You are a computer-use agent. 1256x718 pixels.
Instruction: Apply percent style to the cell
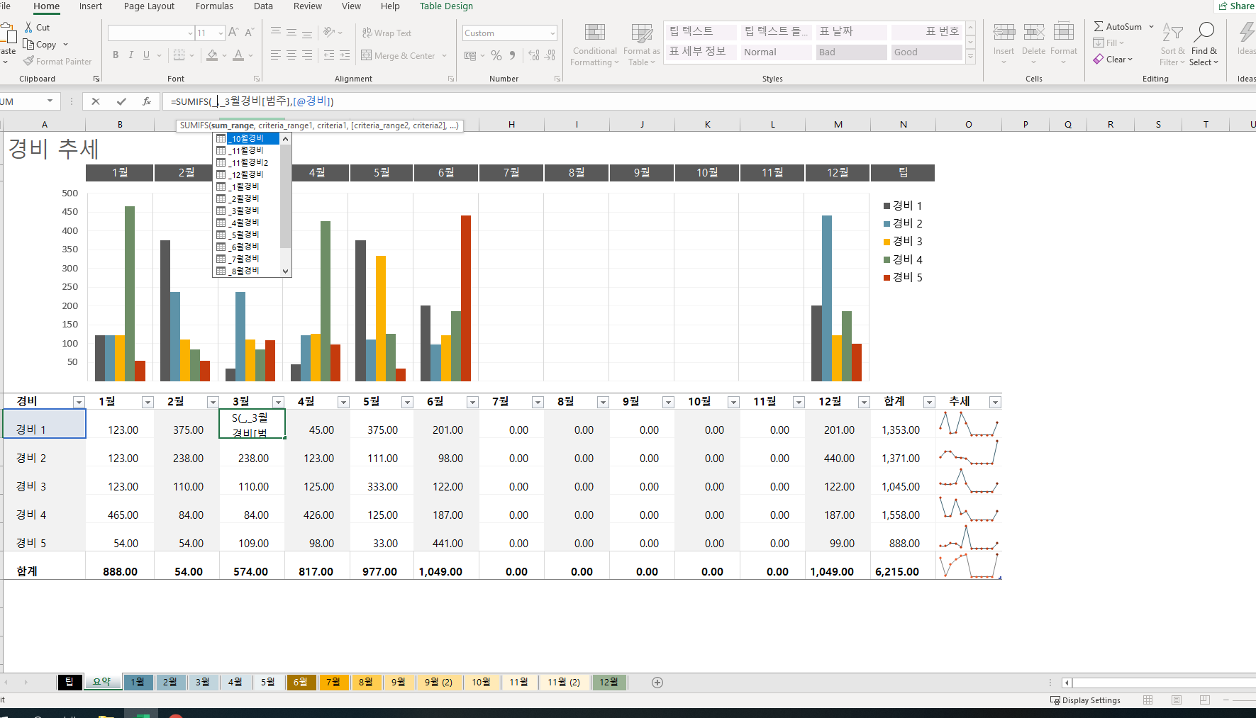[496, 55]
